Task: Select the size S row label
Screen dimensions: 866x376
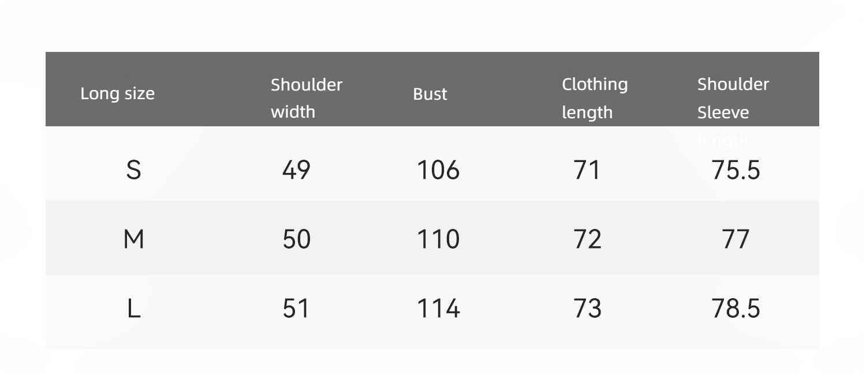Action: pyautogui.click(x=133, y=170)
